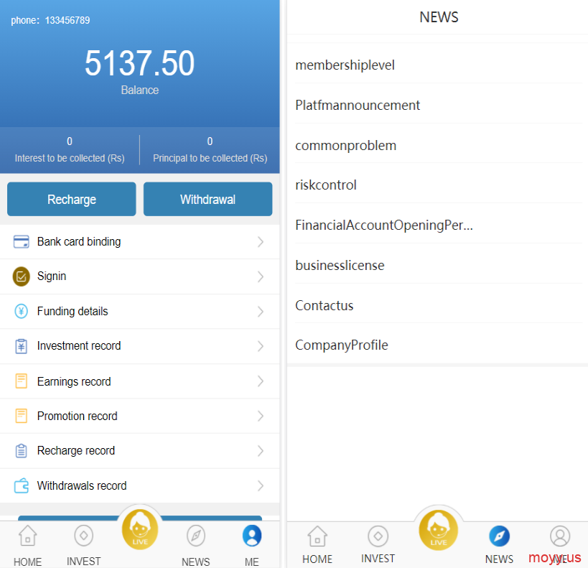Select INVEST tab label in News screen
Viewport: 588px width, 568px height.
coord(378,559)
